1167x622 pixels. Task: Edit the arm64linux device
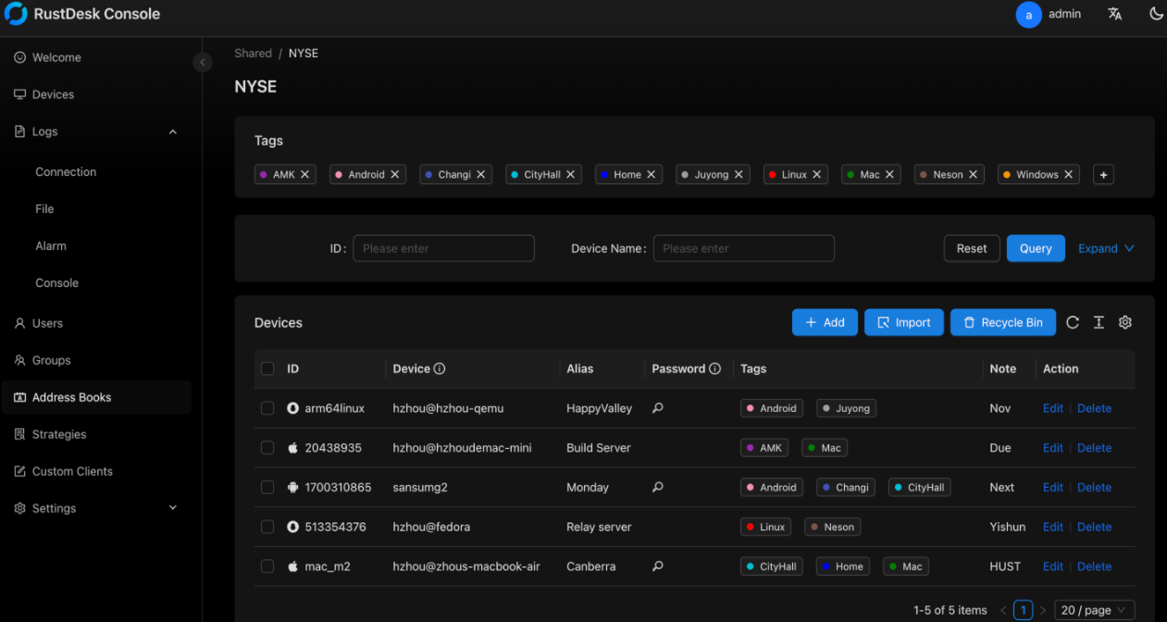coord(1053,408)
